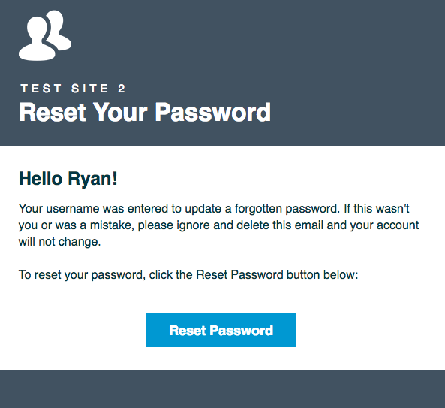The width and height of the screenshot is (445, 408).
Task: Click the line starting you or was a mistake
Action: (218, 225)
